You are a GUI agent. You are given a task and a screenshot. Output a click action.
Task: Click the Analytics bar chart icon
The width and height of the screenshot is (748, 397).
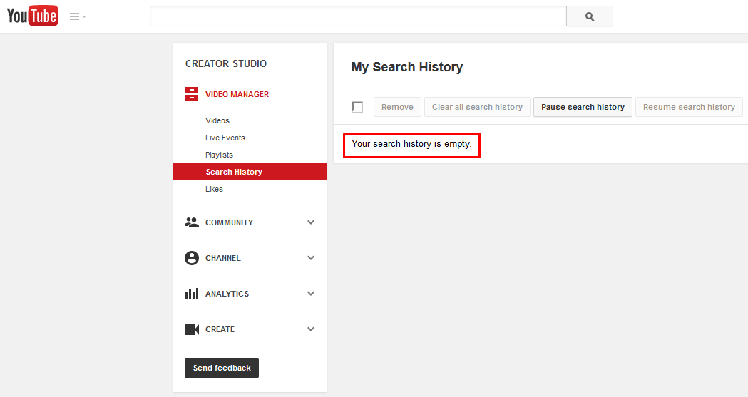(x=191, y=294)
